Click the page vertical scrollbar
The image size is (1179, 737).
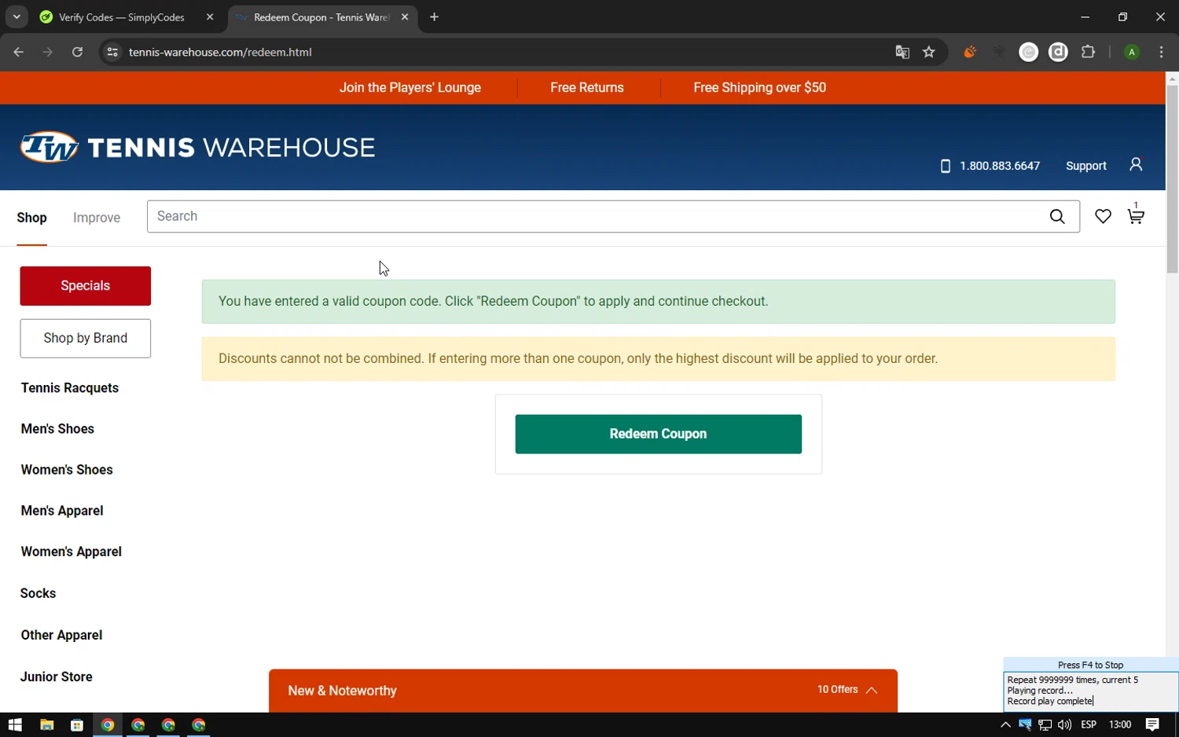click(1172, 179)
